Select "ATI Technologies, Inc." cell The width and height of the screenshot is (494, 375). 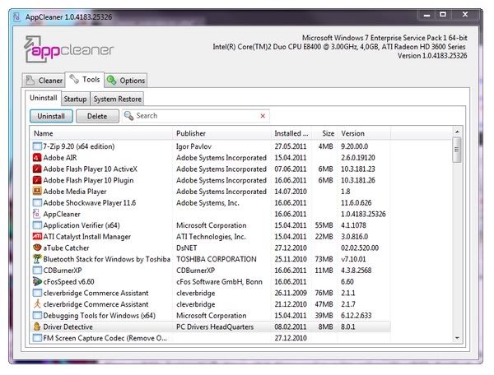211,236
